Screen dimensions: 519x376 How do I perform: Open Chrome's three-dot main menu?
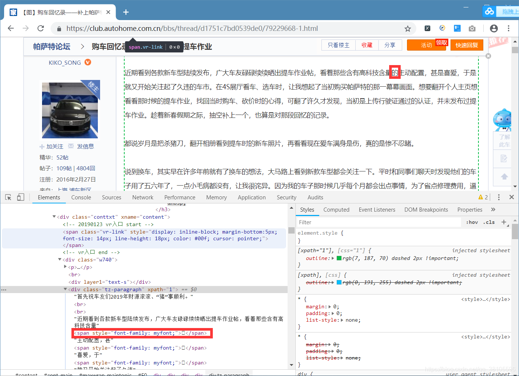[509, 28]
